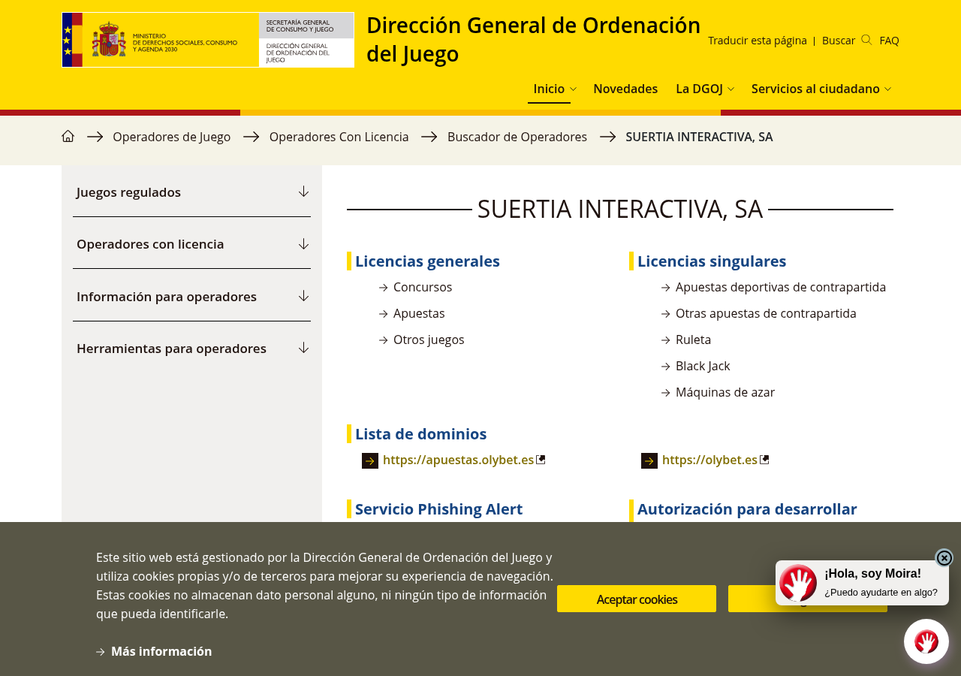
Task: Click Black Jack license item
Action: click(x=703, y=366)
